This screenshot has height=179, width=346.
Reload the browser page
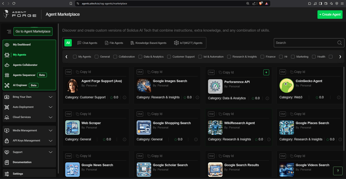[14, 4]
